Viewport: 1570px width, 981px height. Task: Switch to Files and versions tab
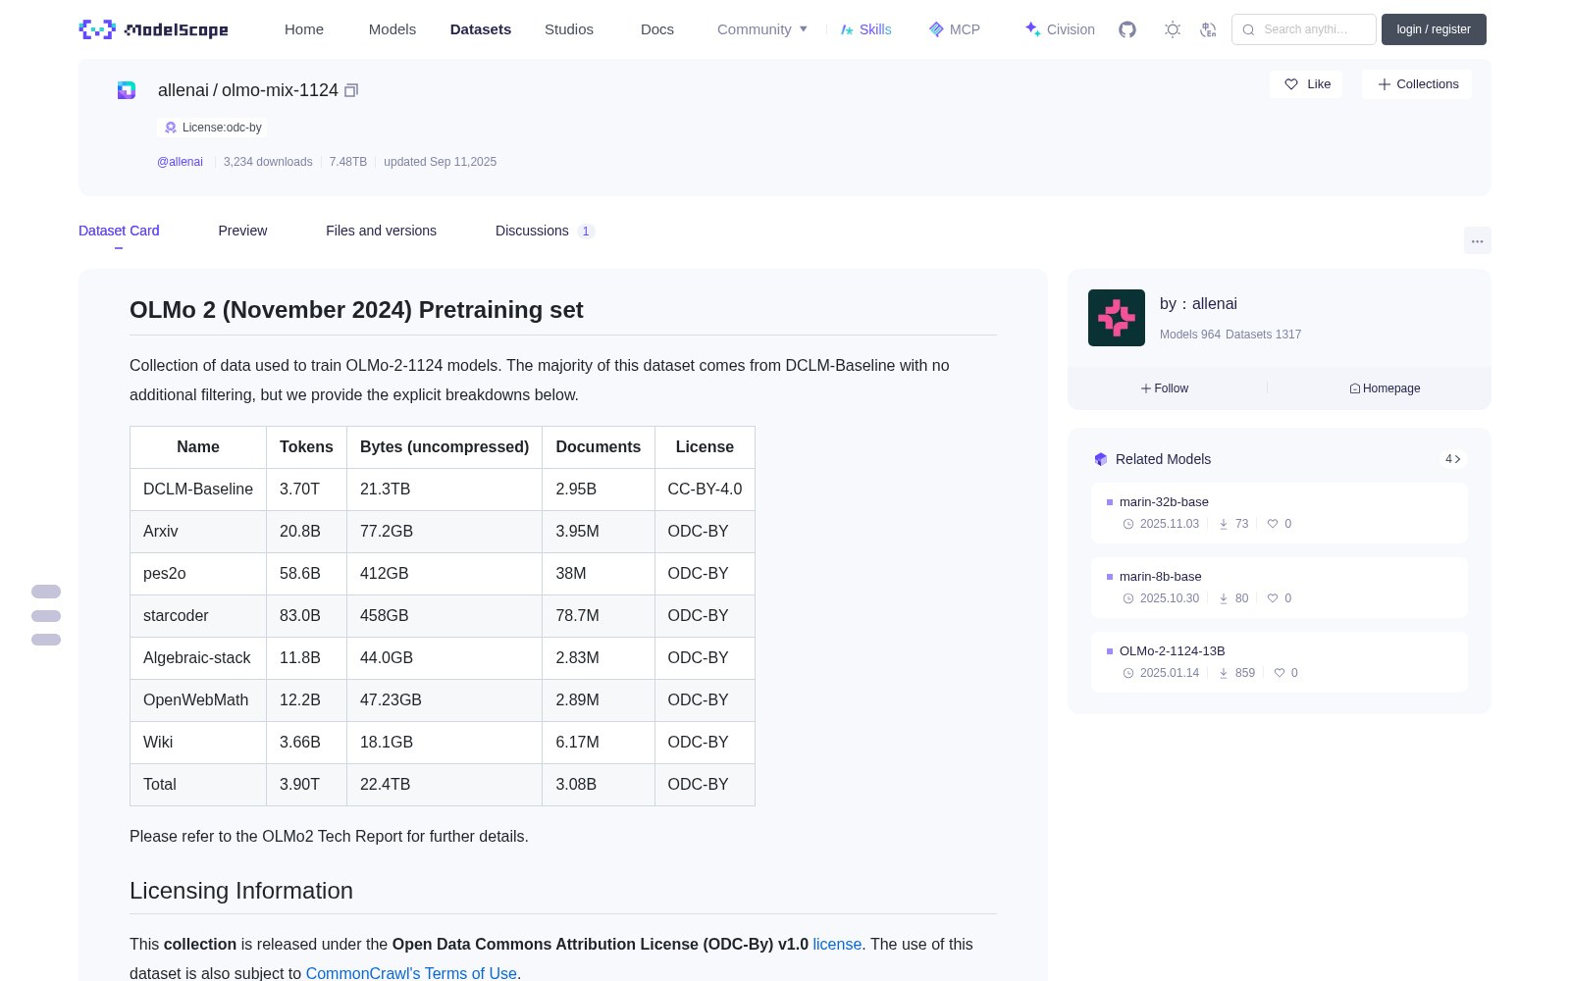click(381, 231)
